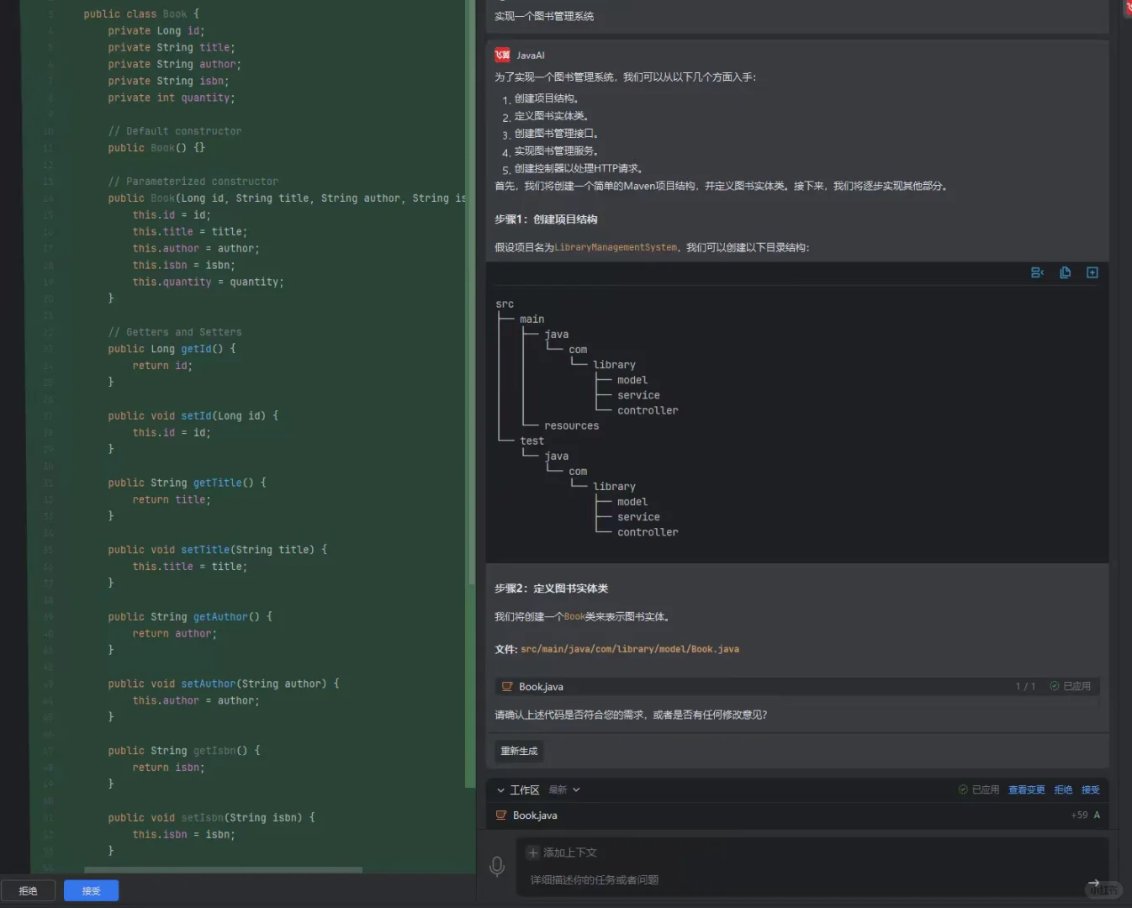Click the microphone voice input icon
Screen dimensions: 1132x908
pyautogui.click(x=497, y=867)
